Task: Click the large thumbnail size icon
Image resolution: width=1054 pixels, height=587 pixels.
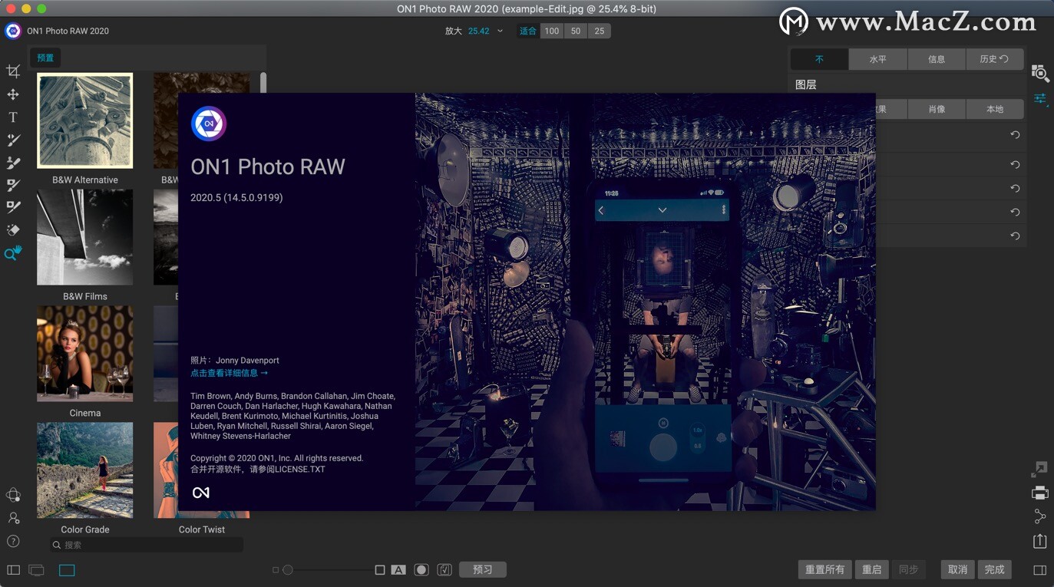Action: click(x=380, y=570)
